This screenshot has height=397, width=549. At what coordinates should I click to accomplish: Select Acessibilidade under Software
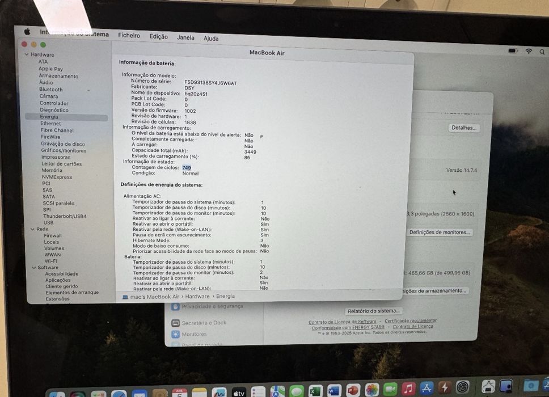pos(62,274)
